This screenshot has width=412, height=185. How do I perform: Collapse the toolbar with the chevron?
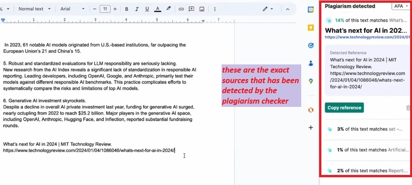tap(287, 9)
